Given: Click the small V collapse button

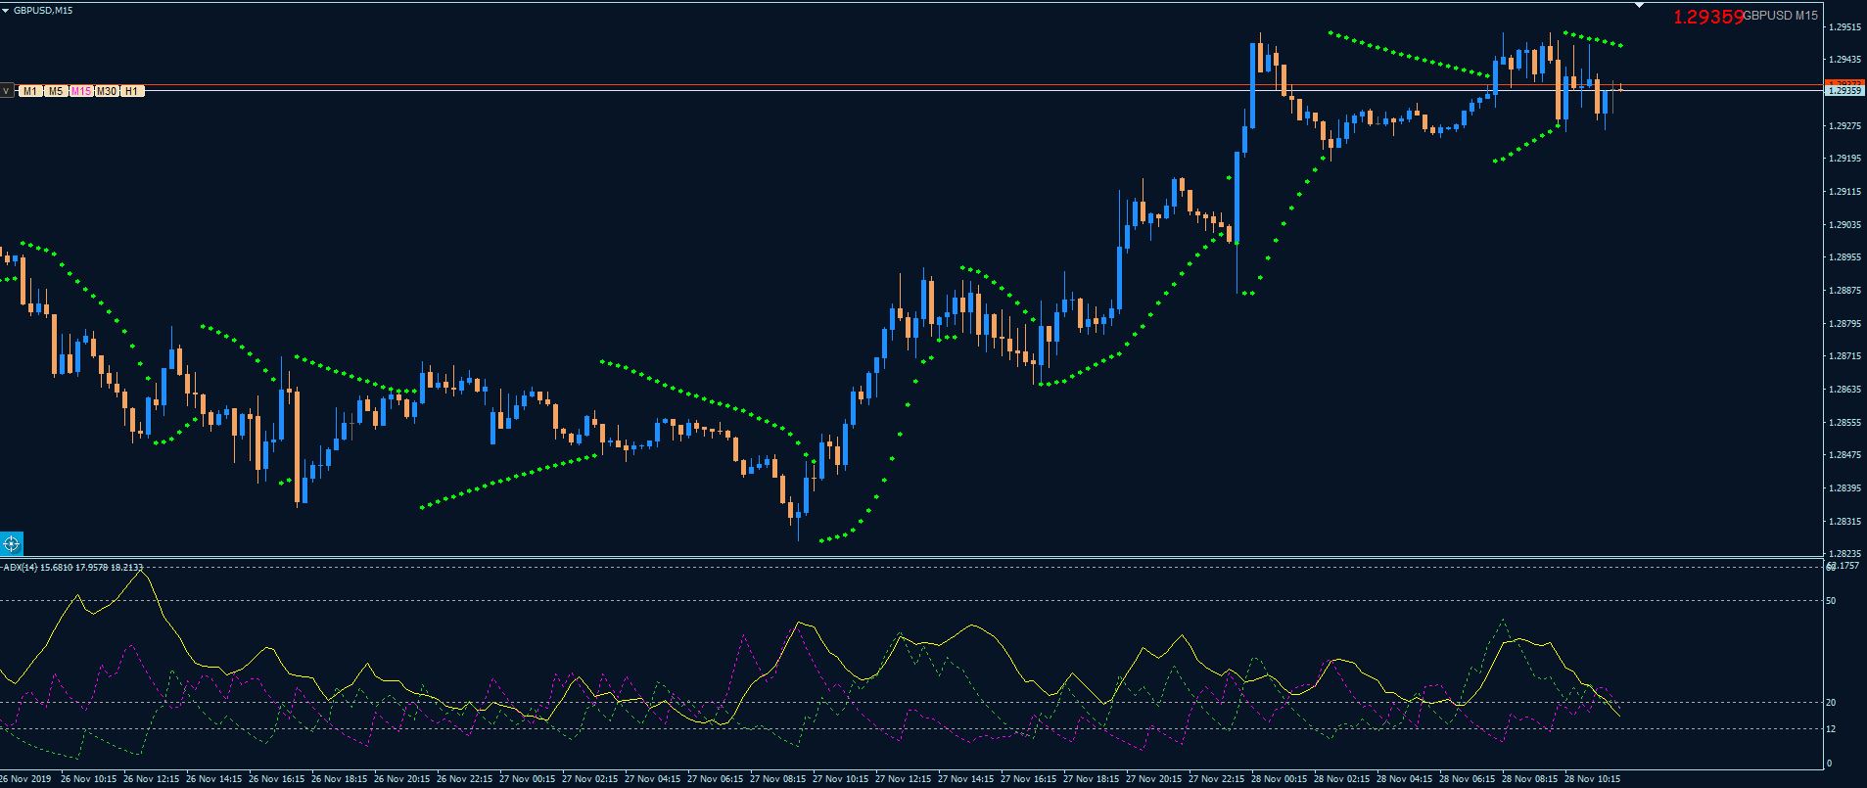Looking at the screenshot, I should [x=6, y=91].
